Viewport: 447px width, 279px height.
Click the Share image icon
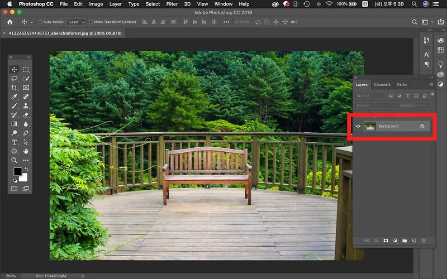pyautogui.click(x=441, y=22)
